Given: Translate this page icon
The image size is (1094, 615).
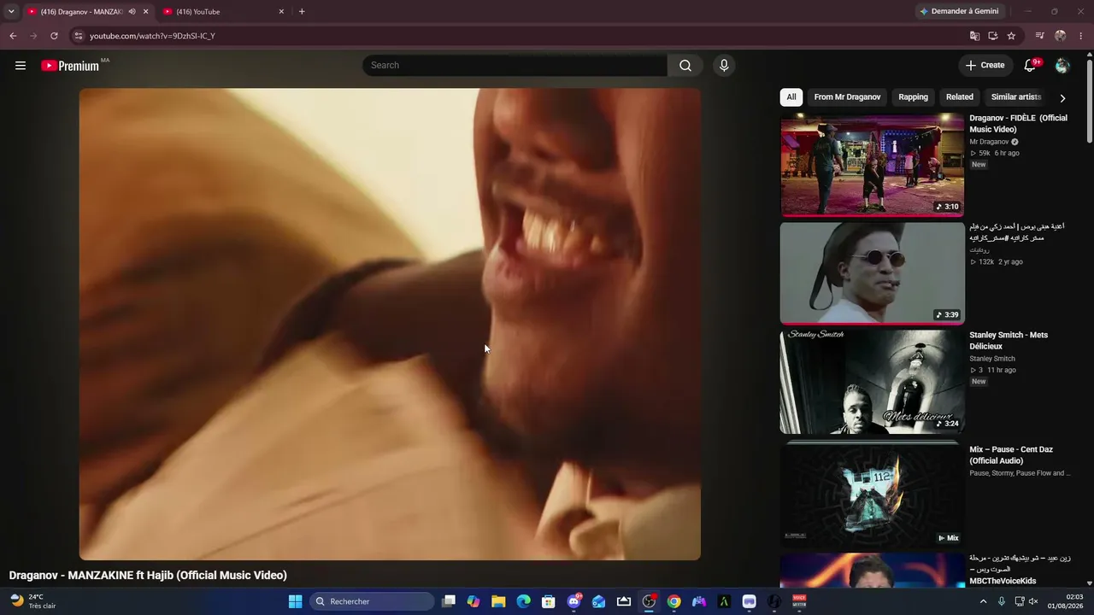Looking at the screenshot, I should [x=974, y=36].
